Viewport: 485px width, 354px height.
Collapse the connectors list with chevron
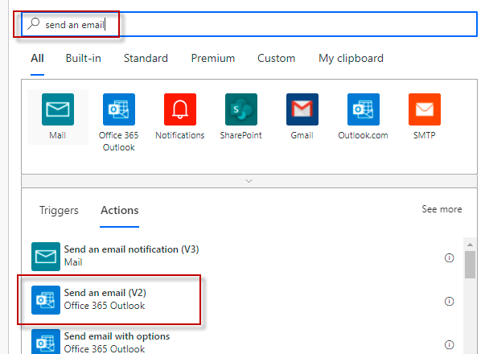pyautogui.click(x=249, y=181)
